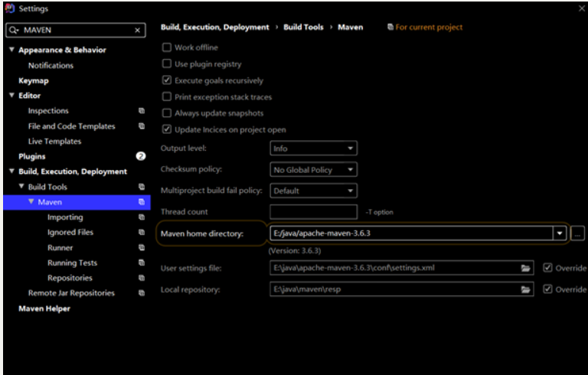Click the project-level icon beside Importing
588x375 pixels.
pyautogui.click(x=142, y=217)
